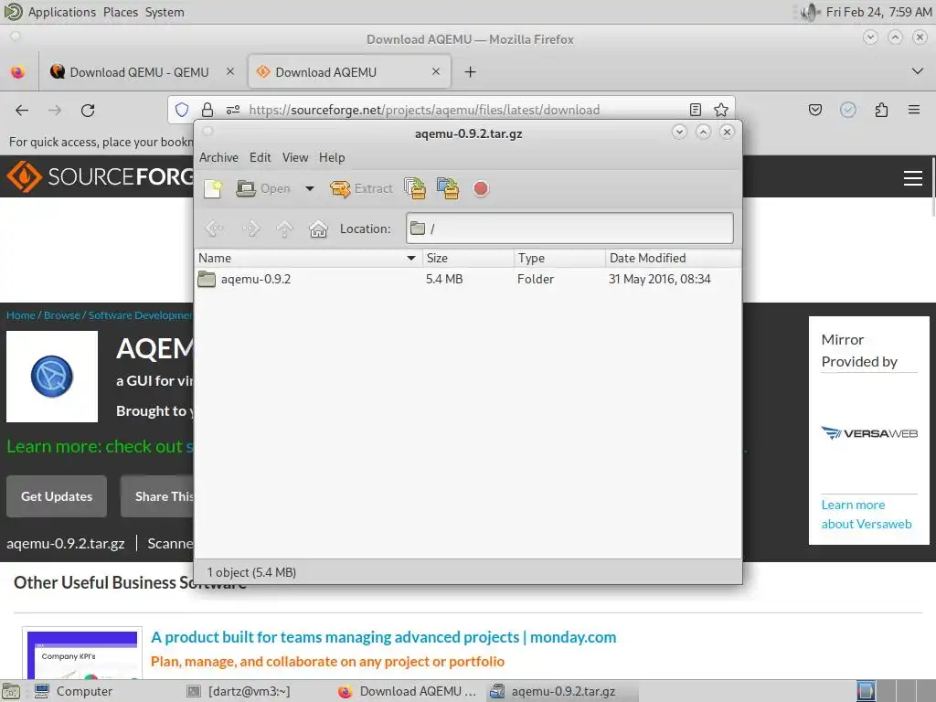Open the SourceForge site hamburger menu

click(x=913, y=178)
